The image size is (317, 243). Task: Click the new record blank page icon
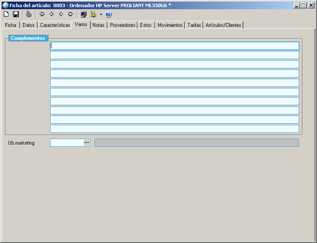[6, 14]
